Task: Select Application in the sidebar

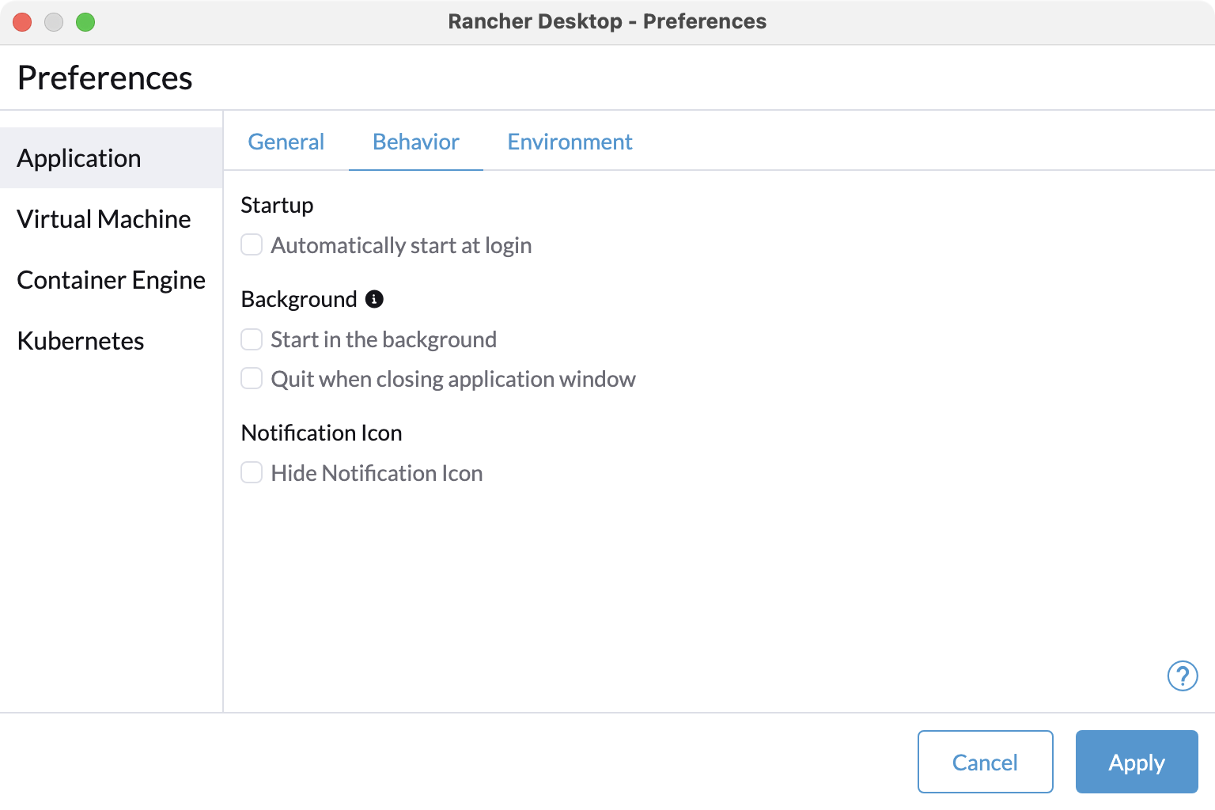Action: [79, 158]
